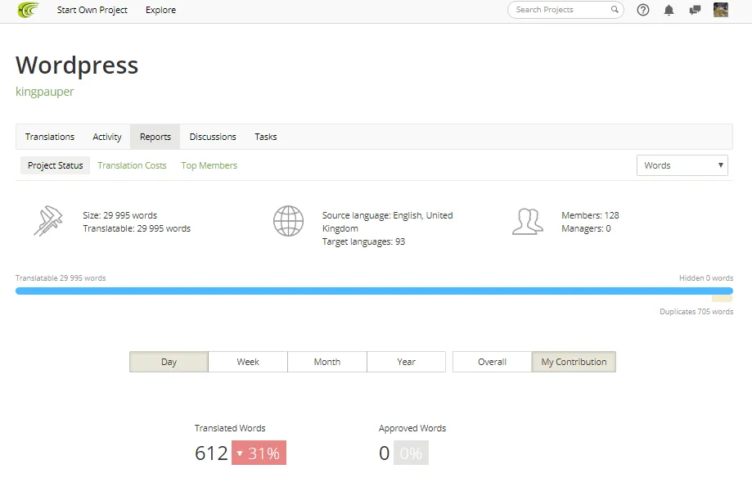Select the Reports tab
This screenshot has height=487, width=752.
click(x=155, y=137)
